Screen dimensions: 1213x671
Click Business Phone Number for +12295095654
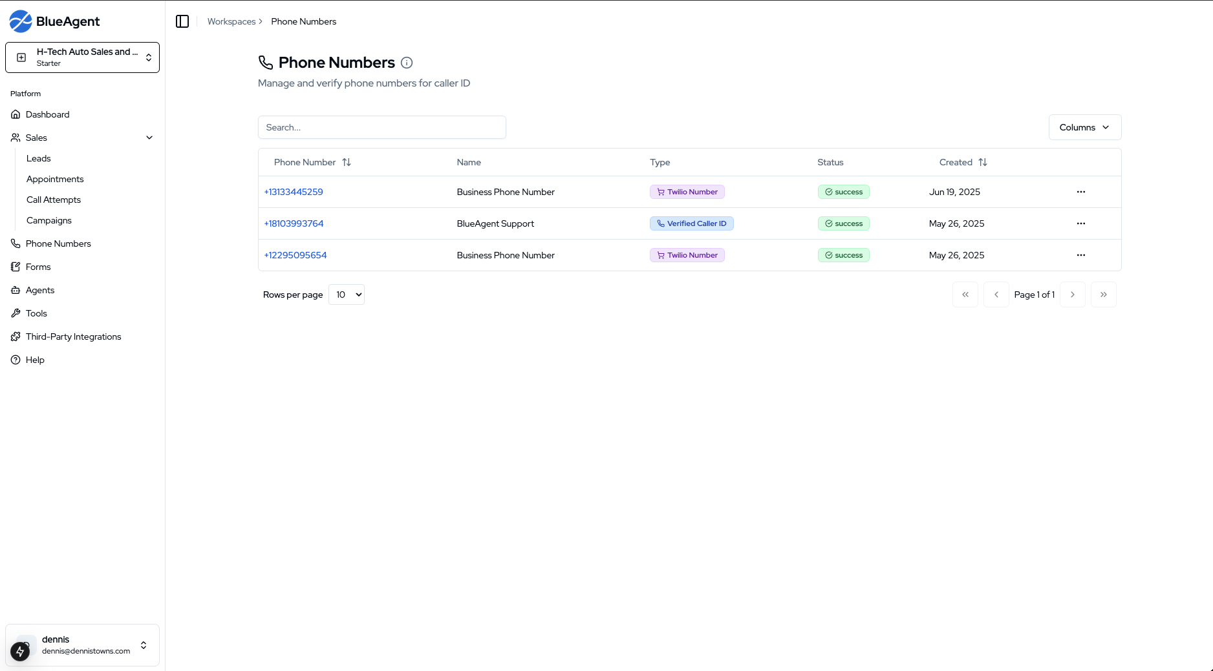tap(506, 255)
